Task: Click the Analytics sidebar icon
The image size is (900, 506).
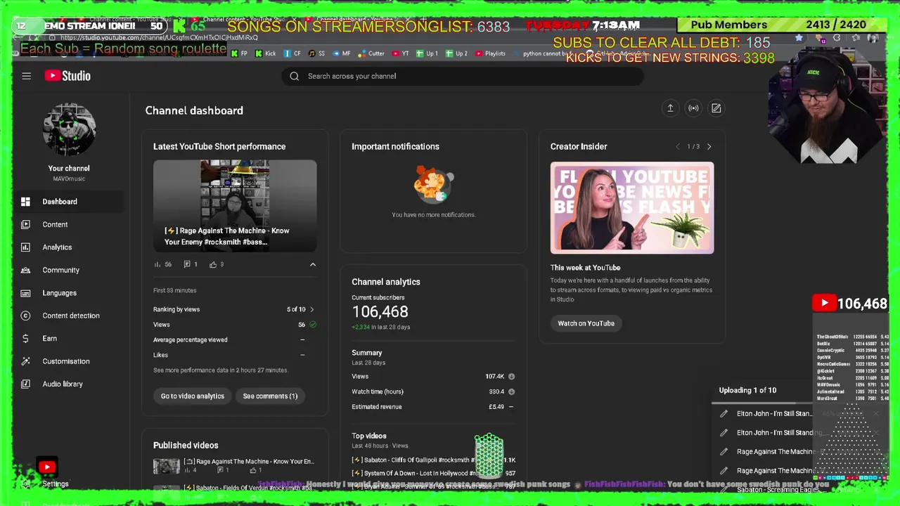Action: 25,247
